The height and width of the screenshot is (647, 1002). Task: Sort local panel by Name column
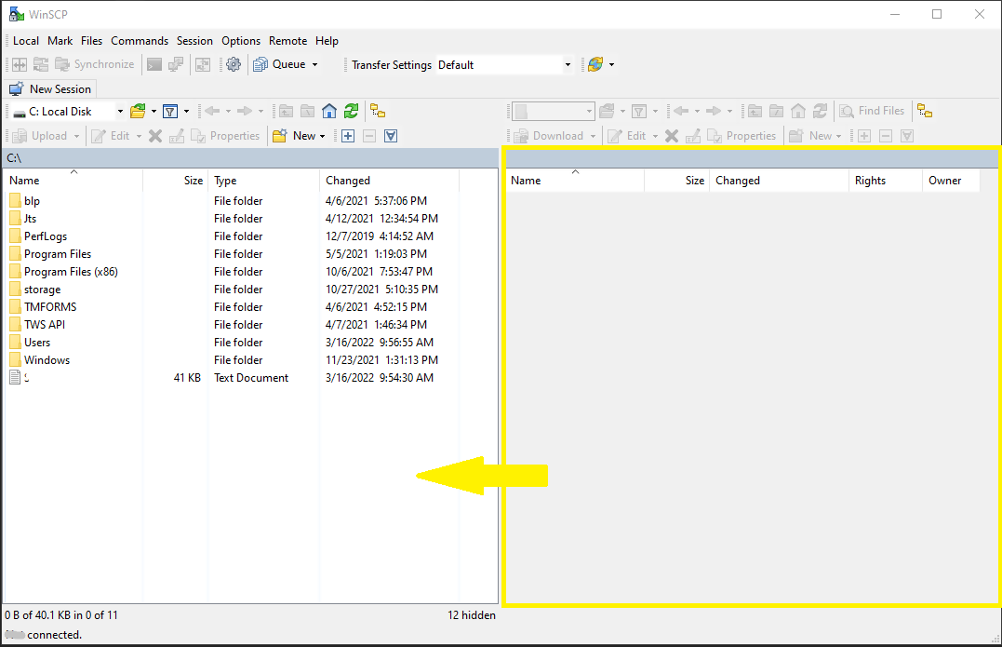pos(73,181)
